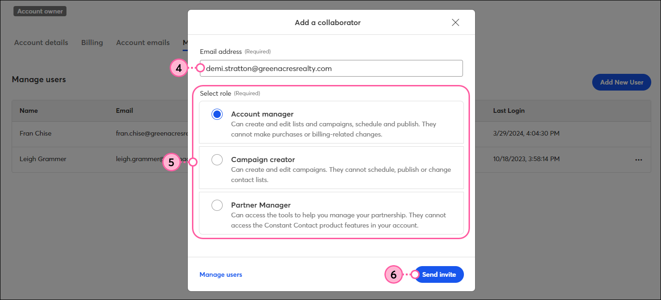Viewport: 661px width, 300px height.
Task: Switch to the Account emails tab
Action: (x=143, y=43)
